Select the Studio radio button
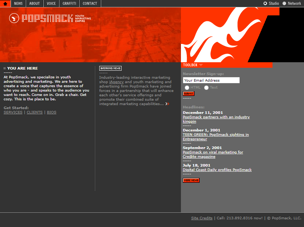The image size is (304, 227). tap(265, 3)
